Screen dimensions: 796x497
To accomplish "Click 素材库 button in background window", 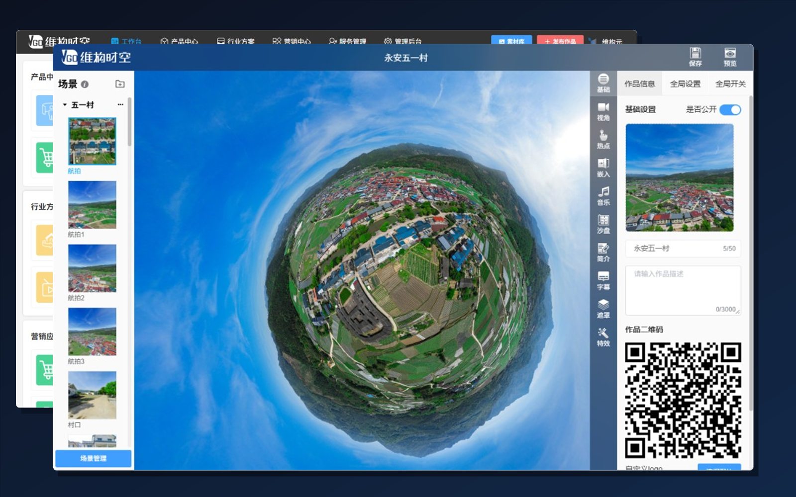I will [x=511, y=41].
